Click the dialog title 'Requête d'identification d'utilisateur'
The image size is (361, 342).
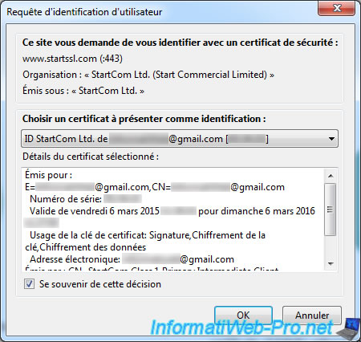(x=84, y=12)
